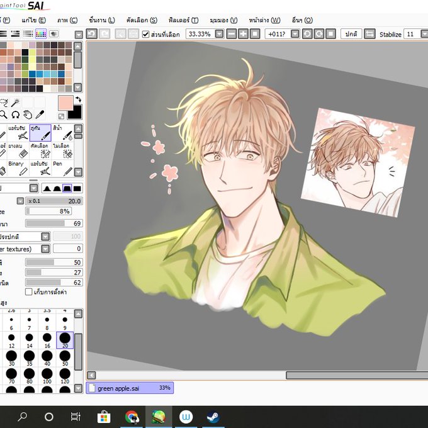Open the color panel options dropdown arrow
This screenshot has width=428, height=428.
point(79,35)
